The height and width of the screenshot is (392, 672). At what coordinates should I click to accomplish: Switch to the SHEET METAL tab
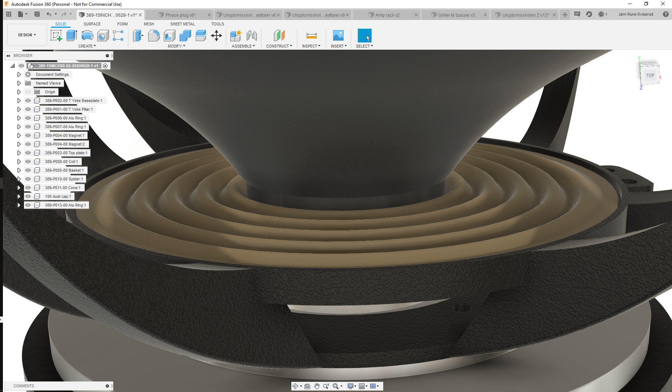[x=183, y=24]
